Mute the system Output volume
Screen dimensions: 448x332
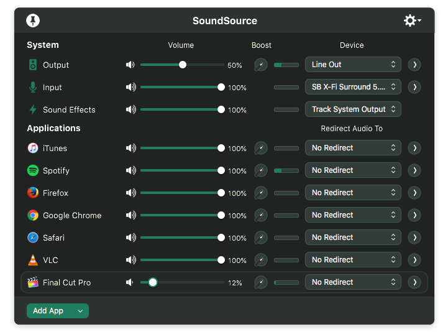click(130, 65)
